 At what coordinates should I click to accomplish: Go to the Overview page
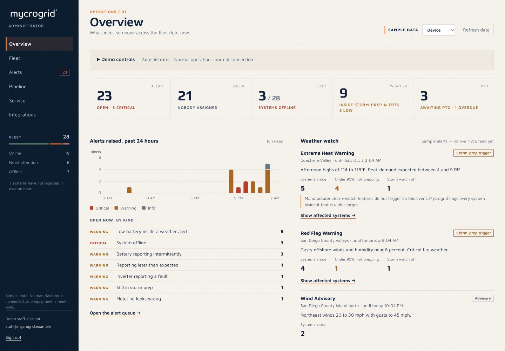39,44
